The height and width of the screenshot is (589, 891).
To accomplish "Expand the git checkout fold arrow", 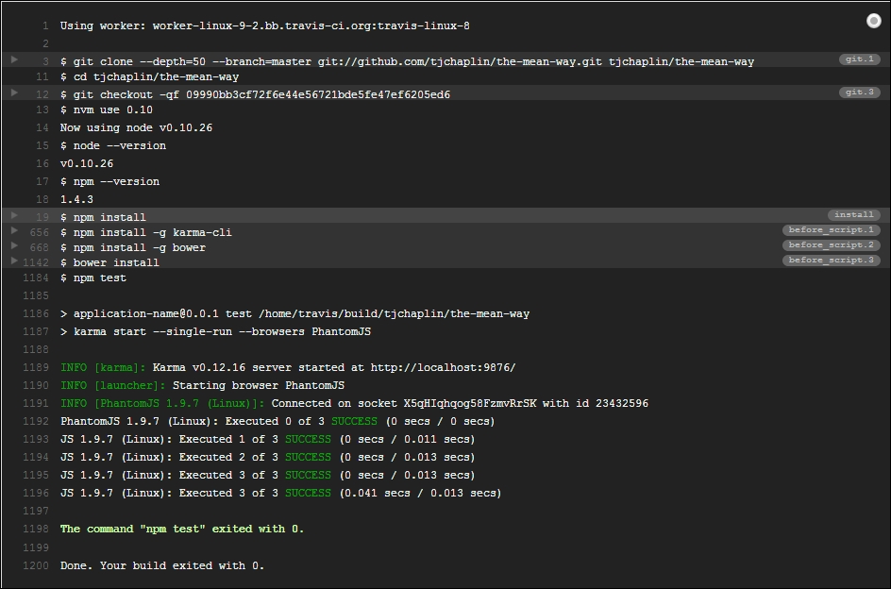I will (15, 93).
